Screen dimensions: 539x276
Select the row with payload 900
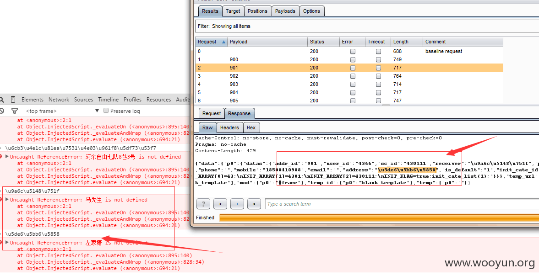[349, 60]
